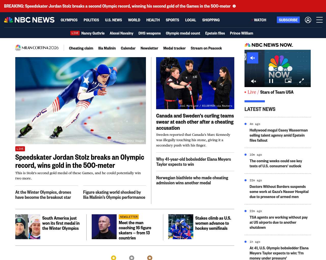
Task: Open the DHS weapons trending topic
Action: point(150,33)
